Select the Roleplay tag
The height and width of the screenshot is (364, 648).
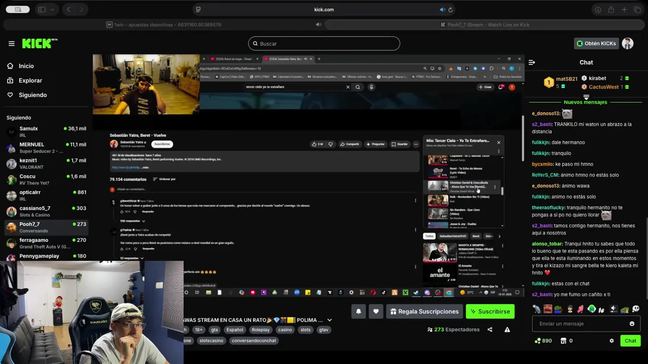tap(261, 330)
